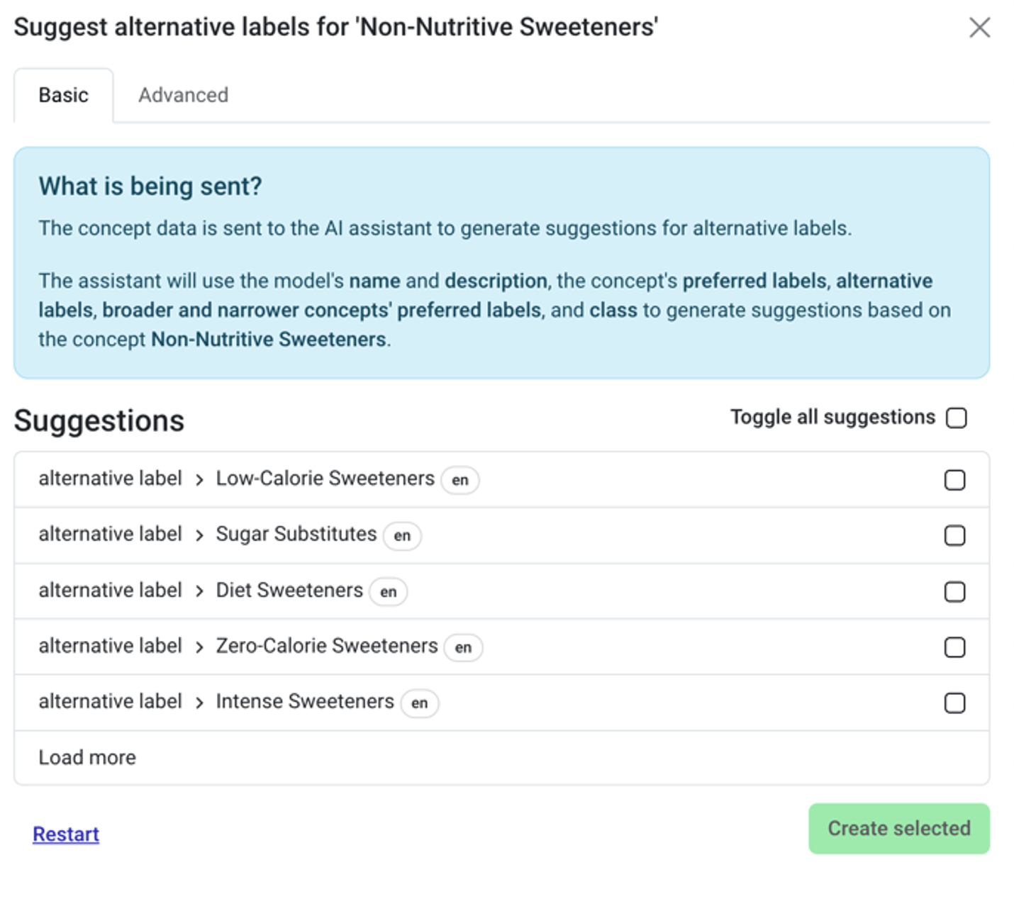Click the Restart link

(x=66, y=834)
